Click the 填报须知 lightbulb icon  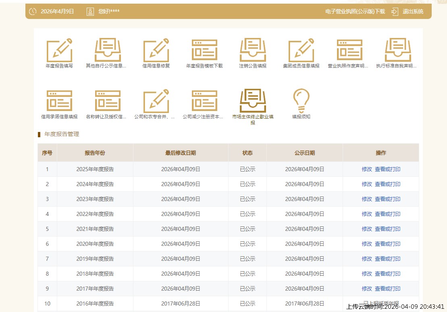point(301,101)
